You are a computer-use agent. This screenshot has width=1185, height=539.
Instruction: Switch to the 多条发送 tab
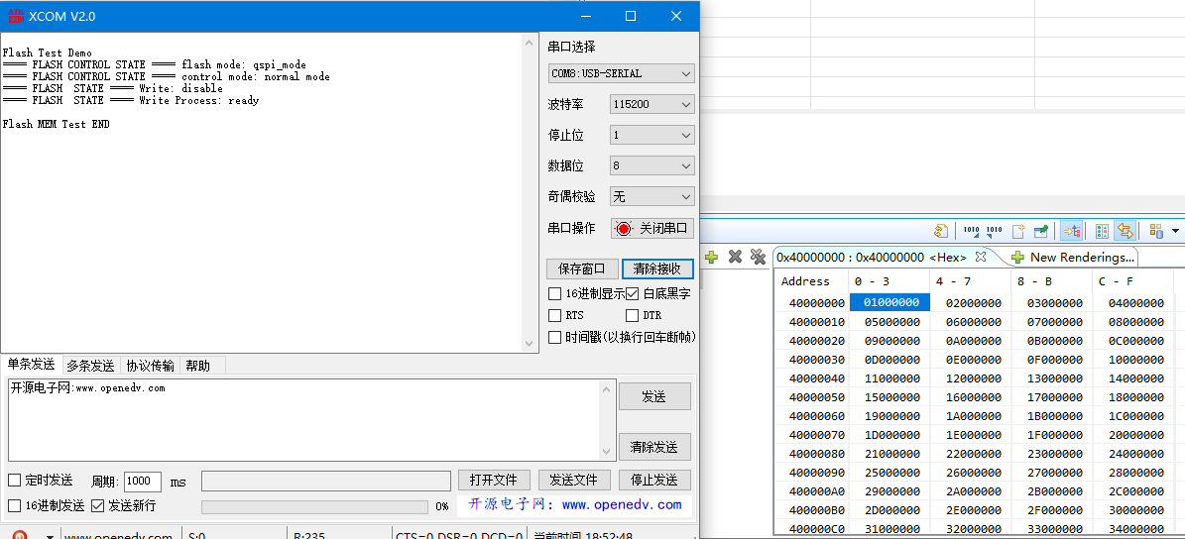pyautogui.click(x=90, y=367)
